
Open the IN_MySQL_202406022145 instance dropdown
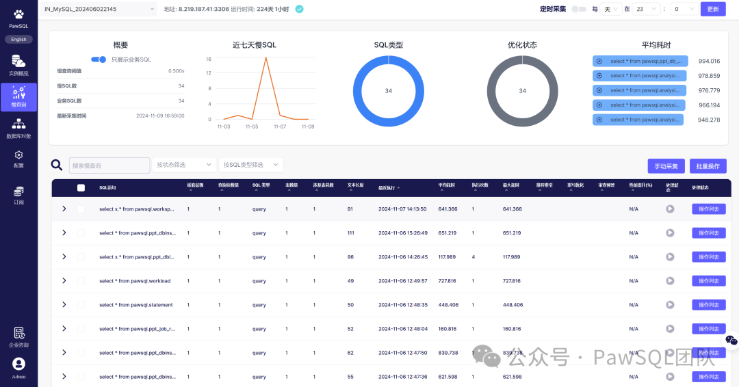point(99,9)
